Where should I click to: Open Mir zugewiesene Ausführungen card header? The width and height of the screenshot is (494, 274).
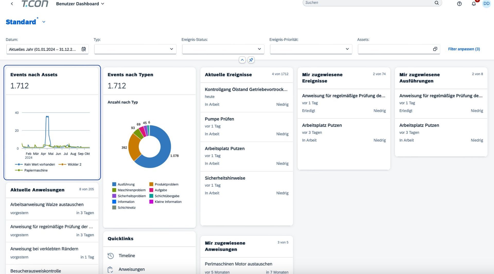441,78
